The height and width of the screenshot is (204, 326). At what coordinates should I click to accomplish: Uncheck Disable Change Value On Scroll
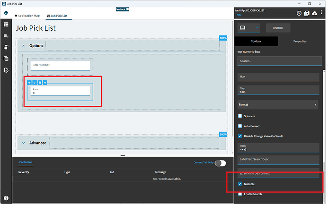tap(240, 136)
